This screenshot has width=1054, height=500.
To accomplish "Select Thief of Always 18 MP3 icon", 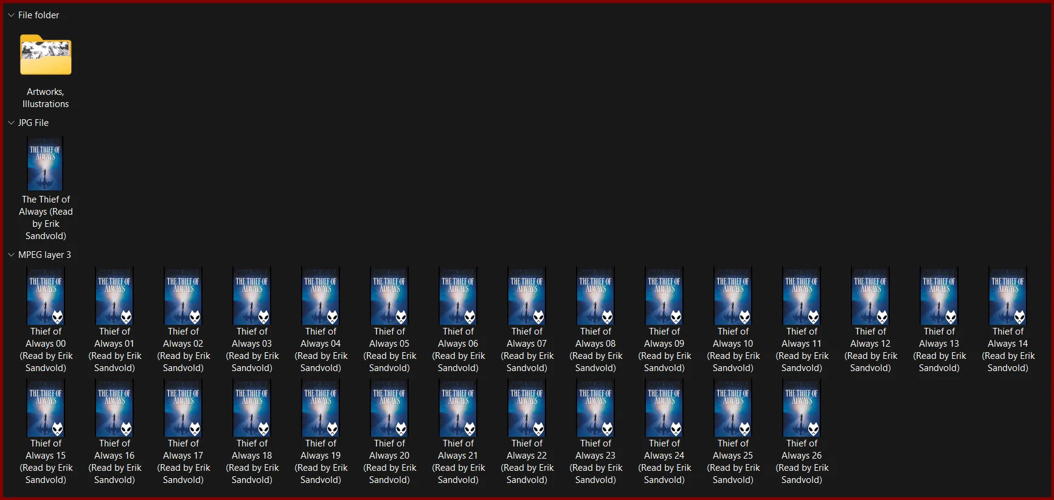I will [252, 408].
